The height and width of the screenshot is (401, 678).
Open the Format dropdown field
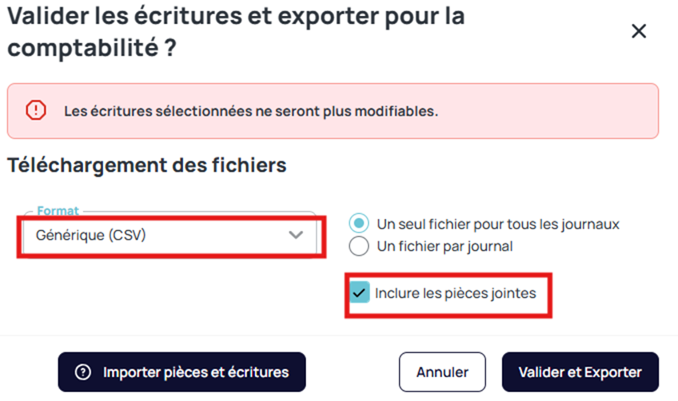click(x=169, y=235)
